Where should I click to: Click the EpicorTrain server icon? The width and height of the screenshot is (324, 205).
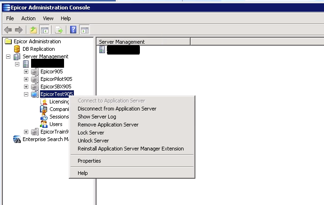(35, 132)
